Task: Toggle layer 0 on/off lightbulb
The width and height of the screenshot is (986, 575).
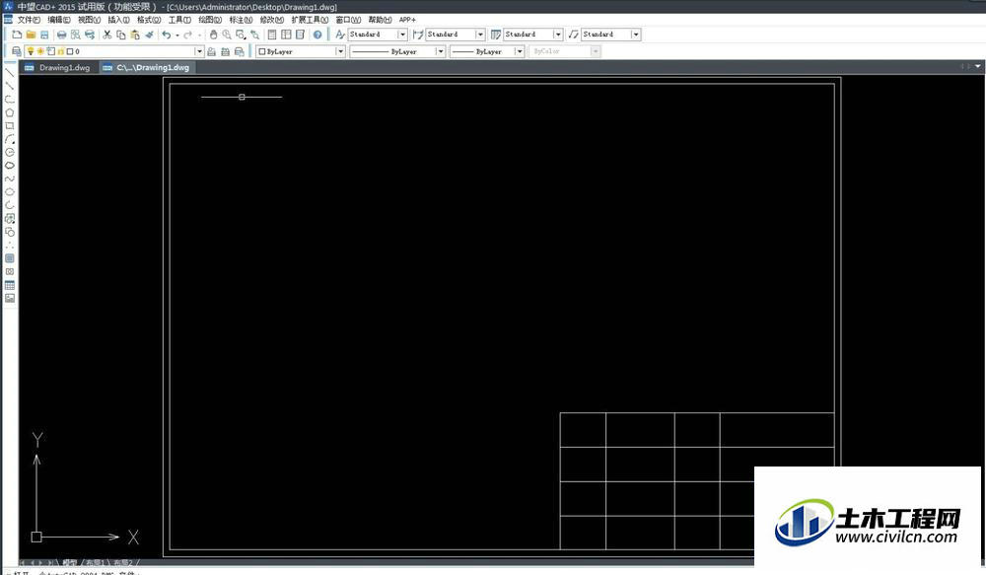Action: pos(31,51)
